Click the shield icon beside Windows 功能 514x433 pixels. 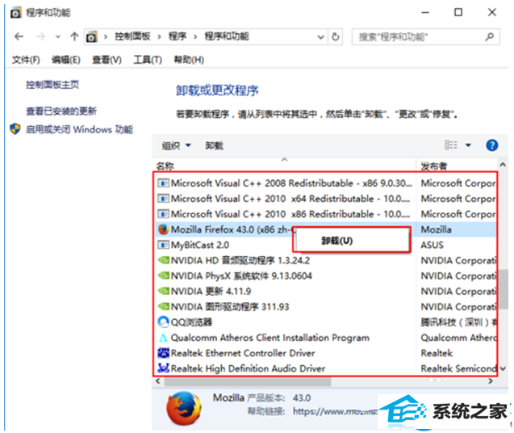tap(15, 129)
